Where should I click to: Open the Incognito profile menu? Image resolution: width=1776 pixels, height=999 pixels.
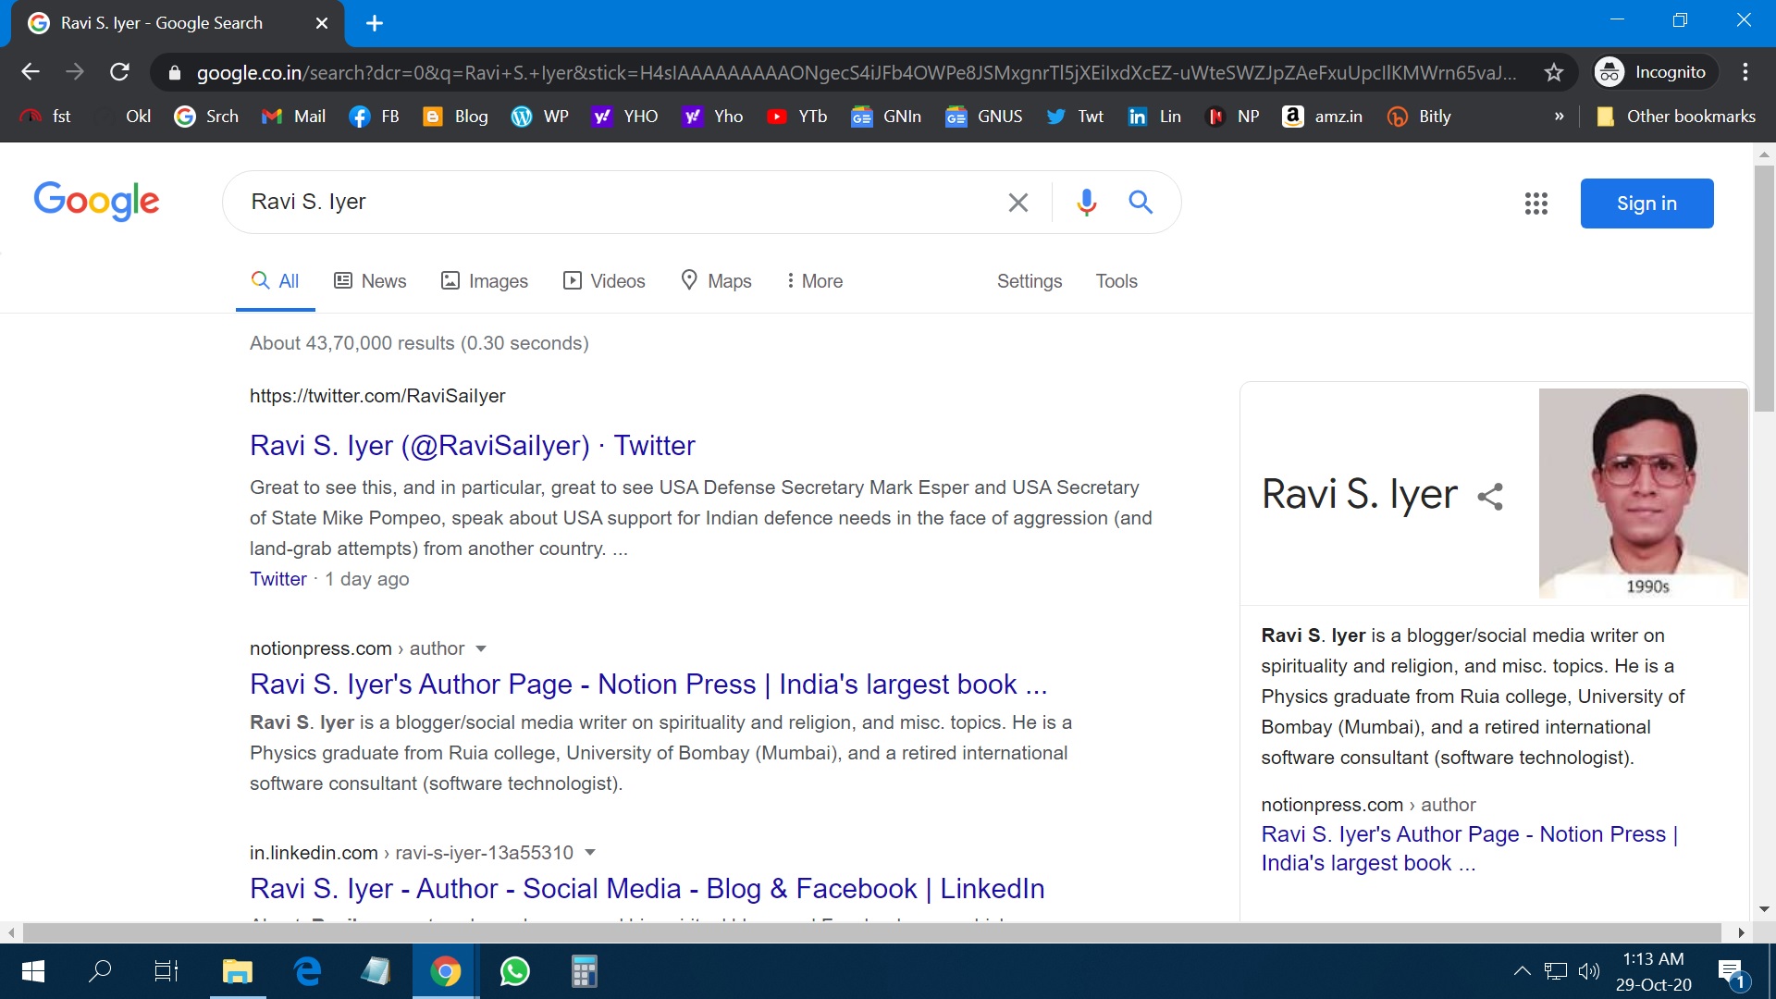[1653, 71]
